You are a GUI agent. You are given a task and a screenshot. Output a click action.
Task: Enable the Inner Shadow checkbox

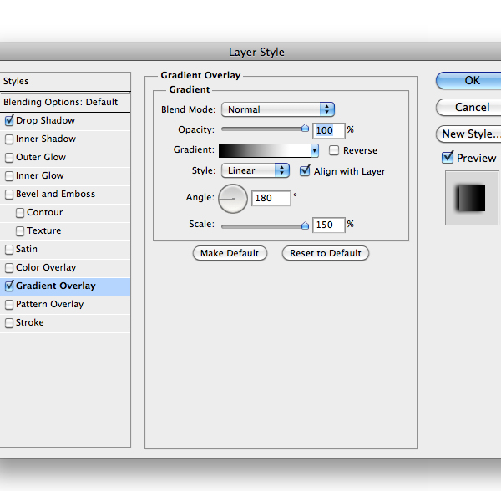[x=9, y=139]
